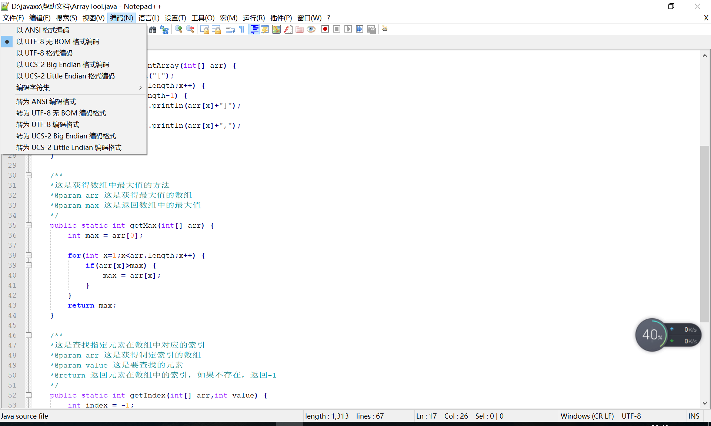Open the ? help menu
Viewport: 711px width, 426px height.
pos(328,18)
